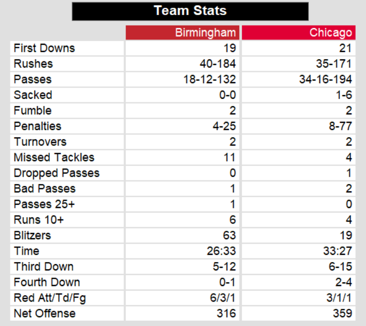
Task: Click Birmingham's Missed Tackles value 11
Action: pos(229,158)
